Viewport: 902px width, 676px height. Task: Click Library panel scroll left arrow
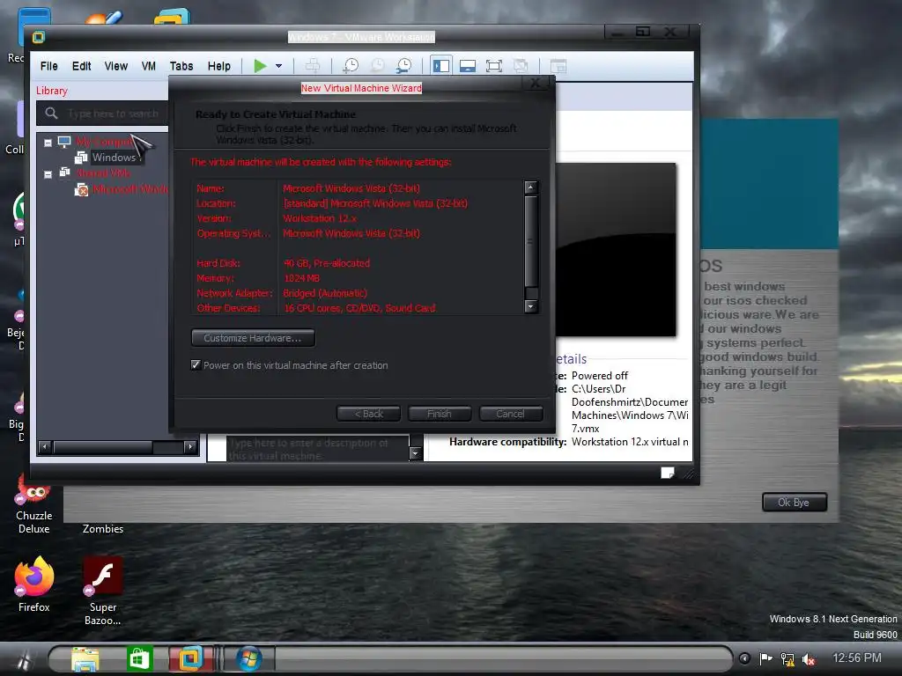[x=45, y=446]
